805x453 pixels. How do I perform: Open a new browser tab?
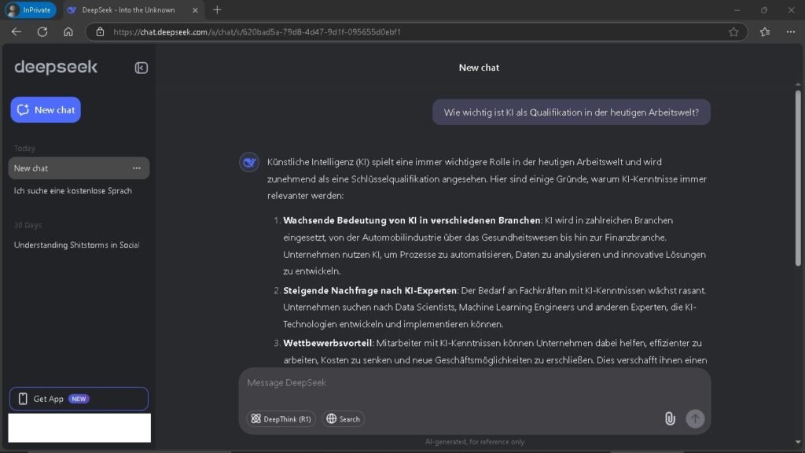[216, 10]
